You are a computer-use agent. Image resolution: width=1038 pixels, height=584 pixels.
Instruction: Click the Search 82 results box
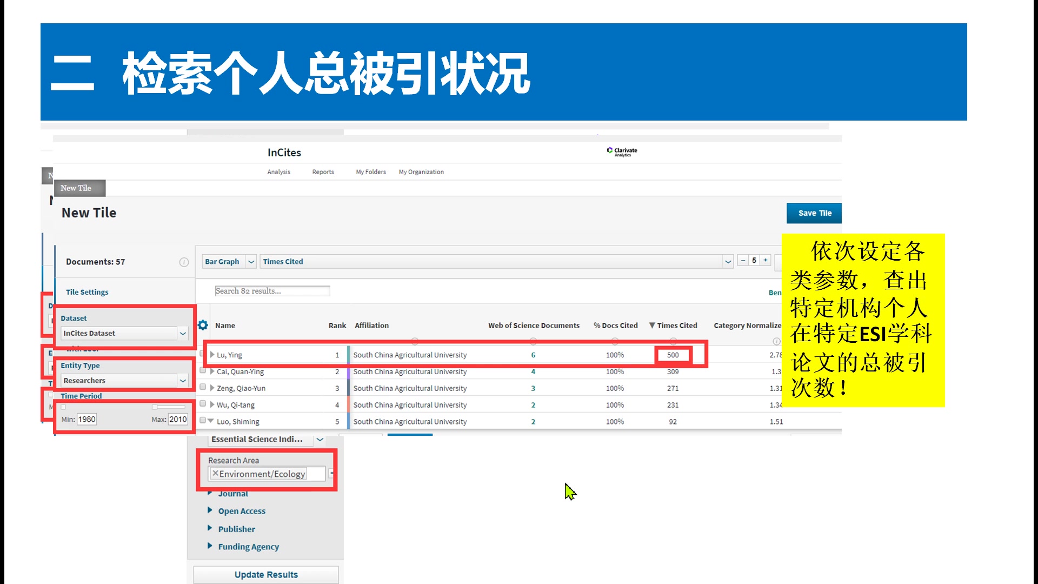pyautogui.click(x=272, y=291)
